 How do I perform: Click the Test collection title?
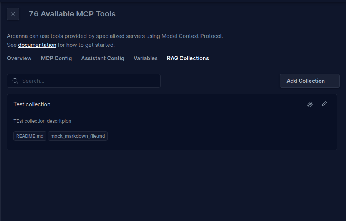tap(32, 104)
